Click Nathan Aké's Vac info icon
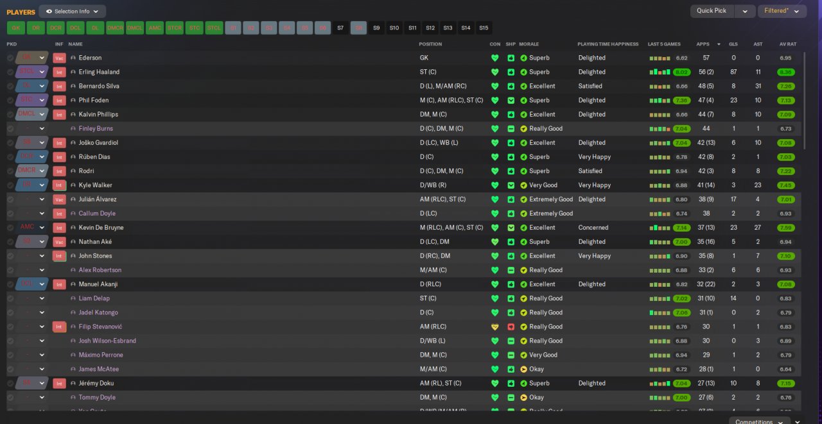Screen dimensions: 822x424 [x=59, y=242]
